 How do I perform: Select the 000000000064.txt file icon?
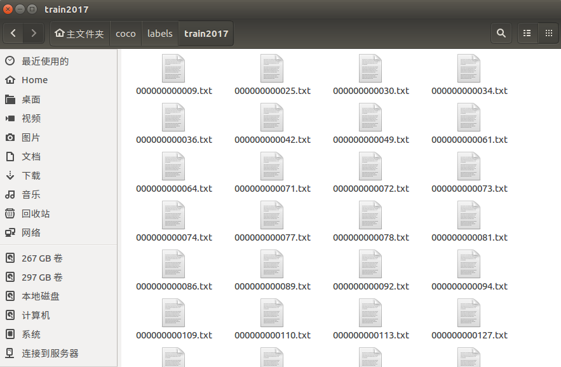[173, 166]
